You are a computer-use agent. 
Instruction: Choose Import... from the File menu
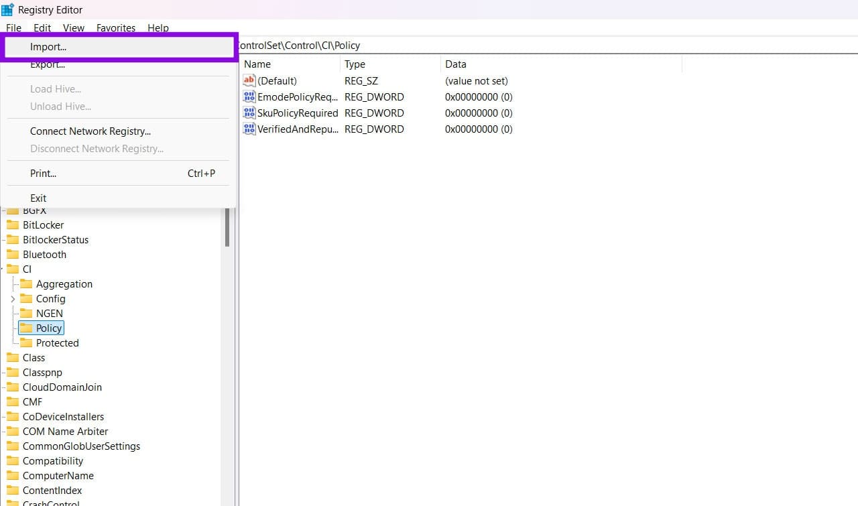119,47
